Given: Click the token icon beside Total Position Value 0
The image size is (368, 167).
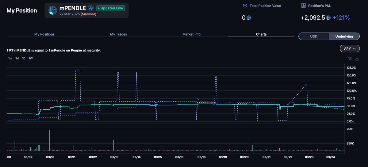Looking at the screenshot, I should pyautogui.click(x=249, y=18).
